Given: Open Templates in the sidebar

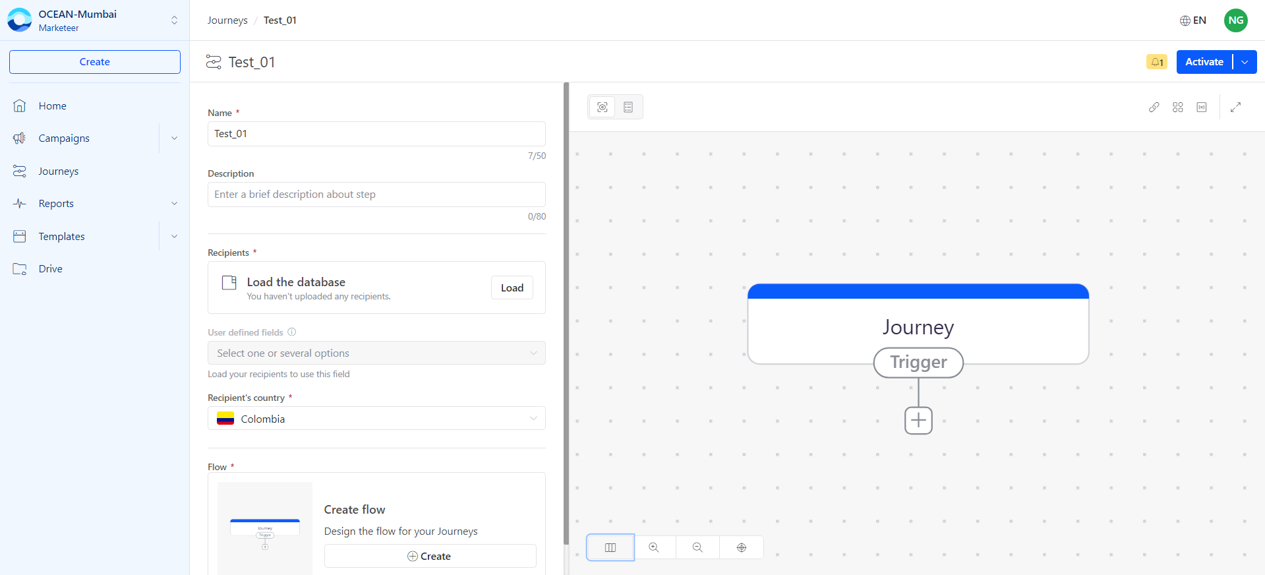Looking at the screenshot, I should tap(61, 236).
